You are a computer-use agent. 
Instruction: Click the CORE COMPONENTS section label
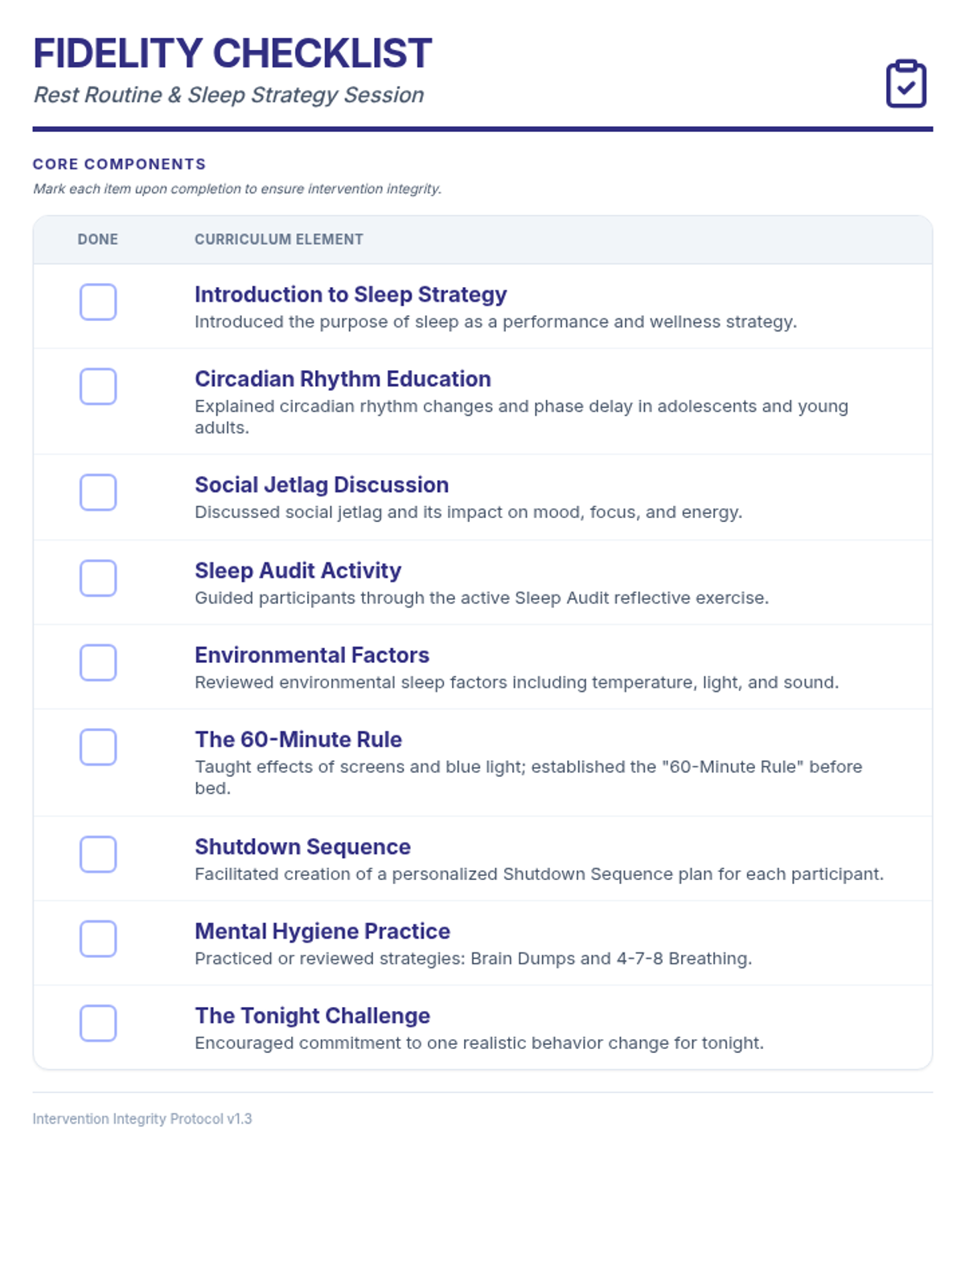tap(119, 164)
